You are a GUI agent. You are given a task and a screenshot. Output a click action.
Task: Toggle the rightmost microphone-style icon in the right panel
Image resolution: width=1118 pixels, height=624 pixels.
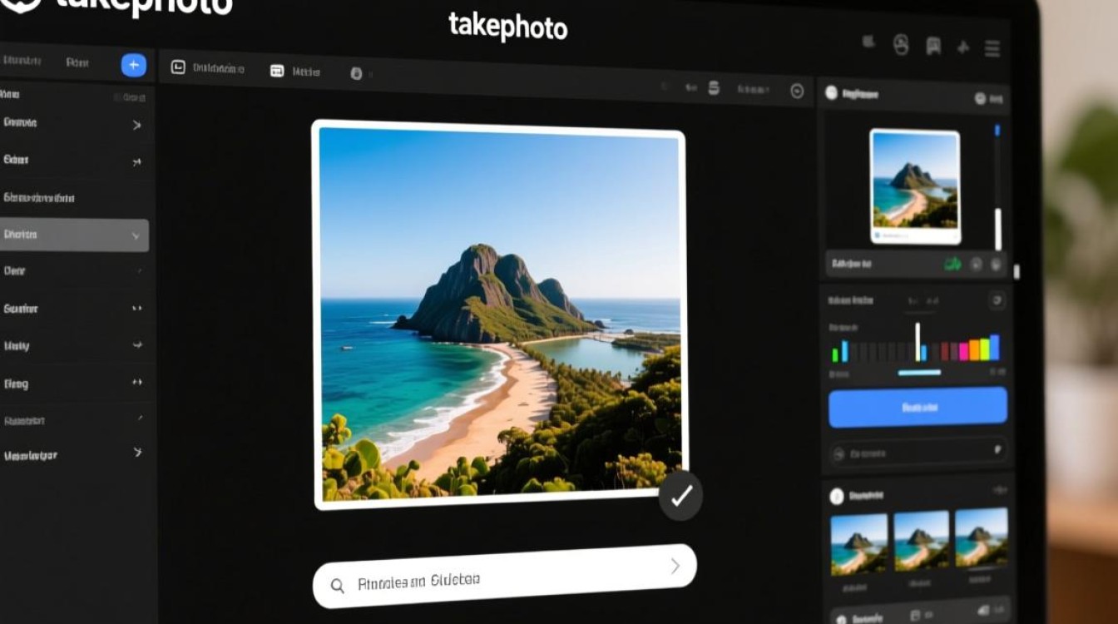(x=996, y=265)
